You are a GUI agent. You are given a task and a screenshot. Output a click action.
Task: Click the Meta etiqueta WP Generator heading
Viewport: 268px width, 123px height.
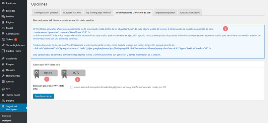(63, 20)
